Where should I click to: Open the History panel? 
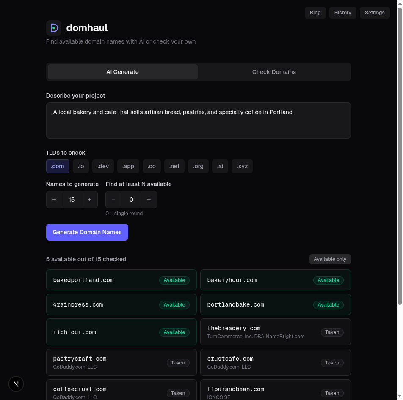coord(342,13)
